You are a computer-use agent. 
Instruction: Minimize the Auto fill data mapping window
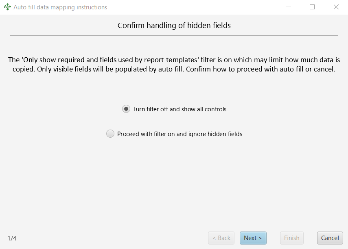click(x=288, y=7)
